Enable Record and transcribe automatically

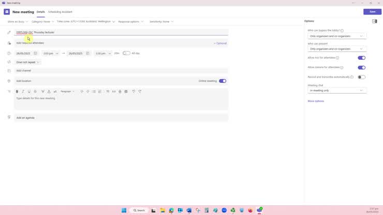click(361, 77)
